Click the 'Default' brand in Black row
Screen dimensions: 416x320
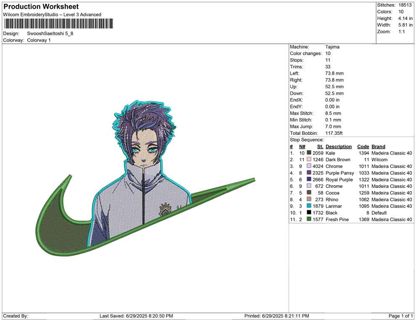(379, 212)
